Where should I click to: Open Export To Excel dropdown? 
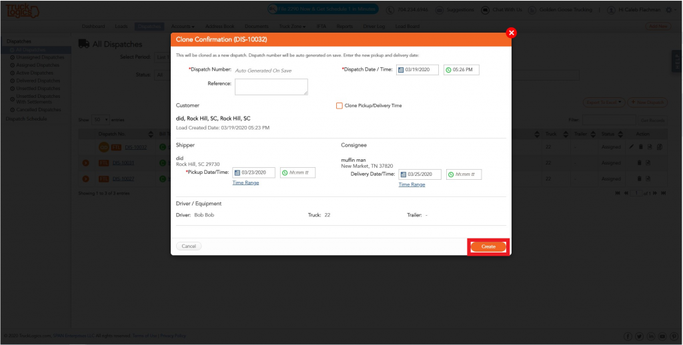point(604,103)
